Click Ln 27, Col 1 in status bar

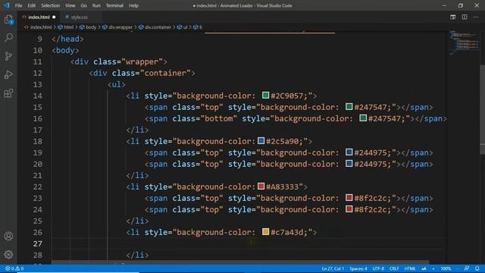(x=333, y=268)
